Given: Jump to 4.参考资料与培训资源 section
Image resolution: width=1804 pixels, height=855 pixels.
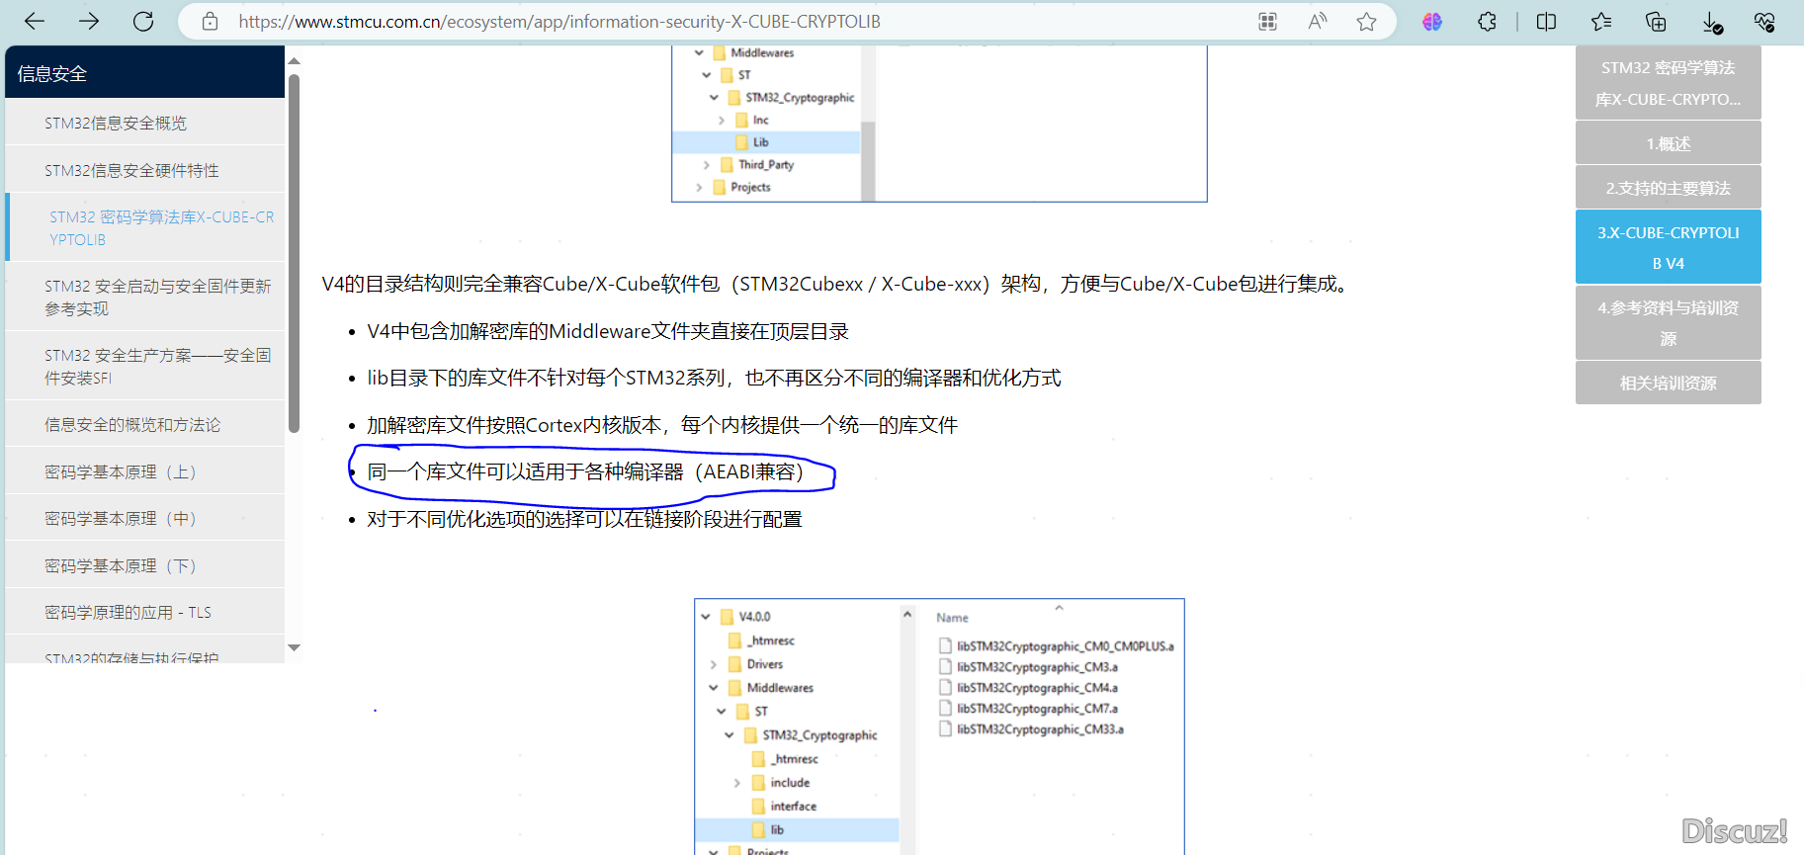Looking at the screenshot, I should tap(1669, 322).
